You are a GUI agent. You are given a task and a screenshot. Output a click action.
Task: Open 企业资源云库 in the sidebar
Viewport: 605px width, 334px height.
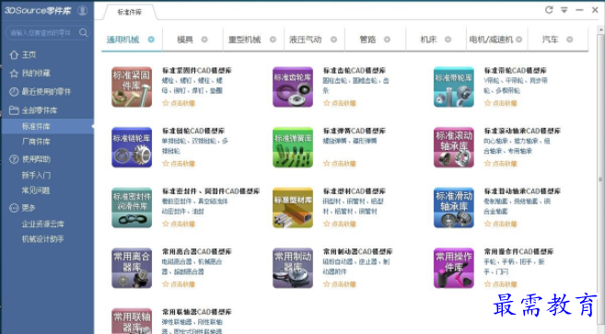click(43, 225)
